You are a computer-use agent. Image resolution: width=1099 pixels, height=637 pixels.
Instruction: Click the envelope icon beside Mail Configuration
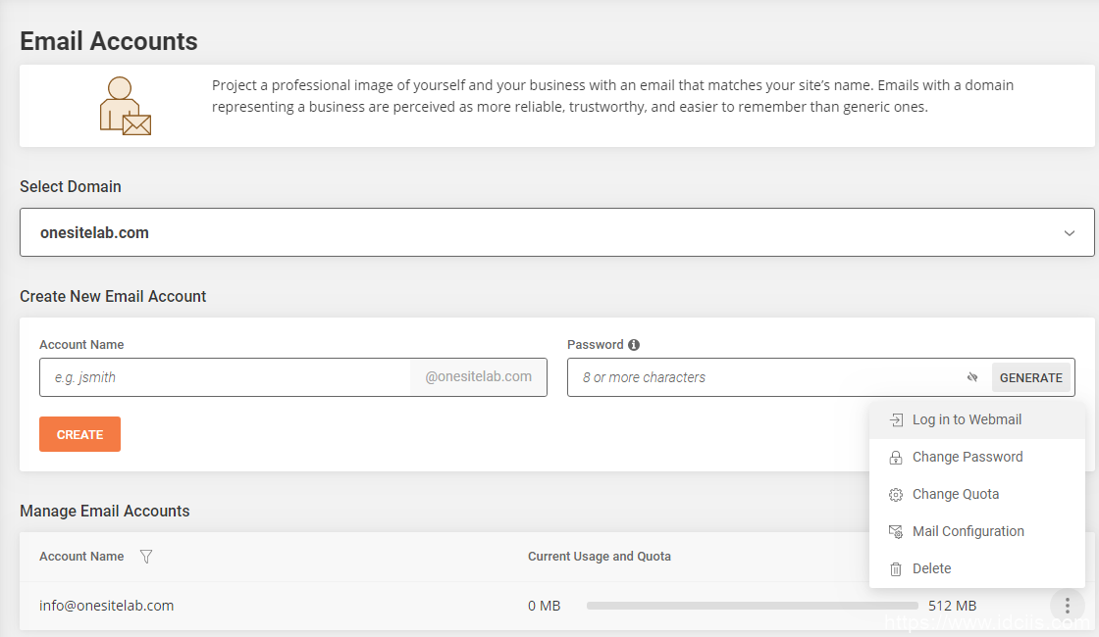(x=895, y=532)
